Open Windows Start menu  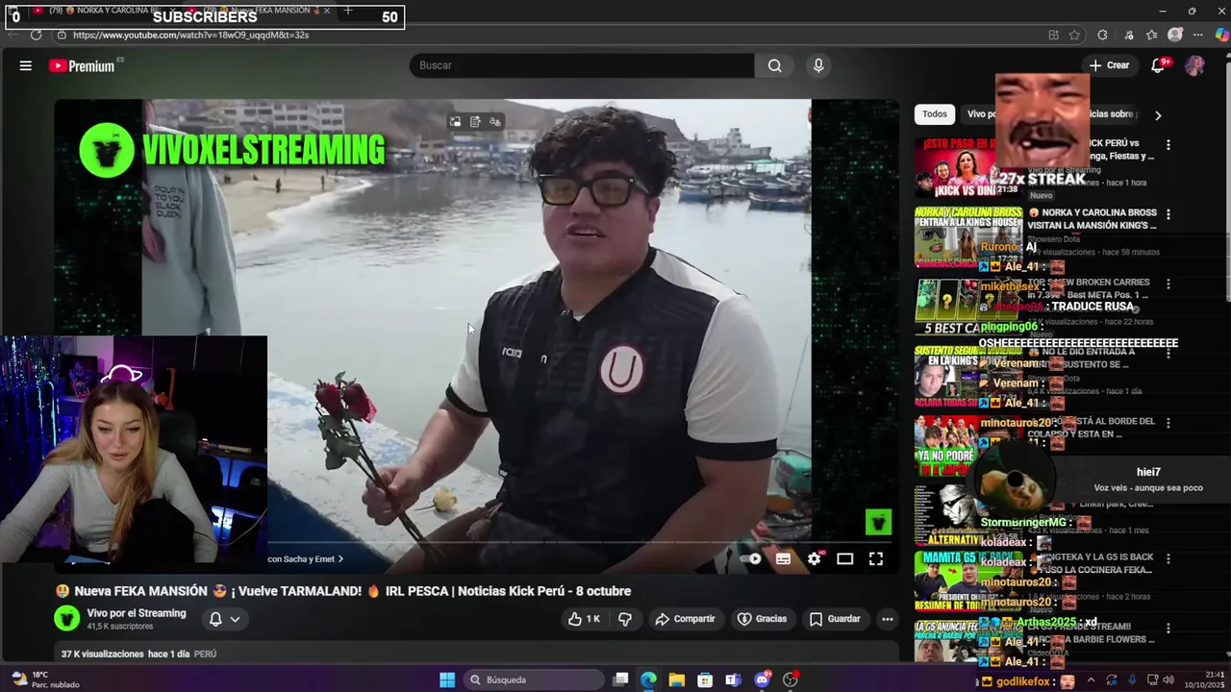coord(447,680)
